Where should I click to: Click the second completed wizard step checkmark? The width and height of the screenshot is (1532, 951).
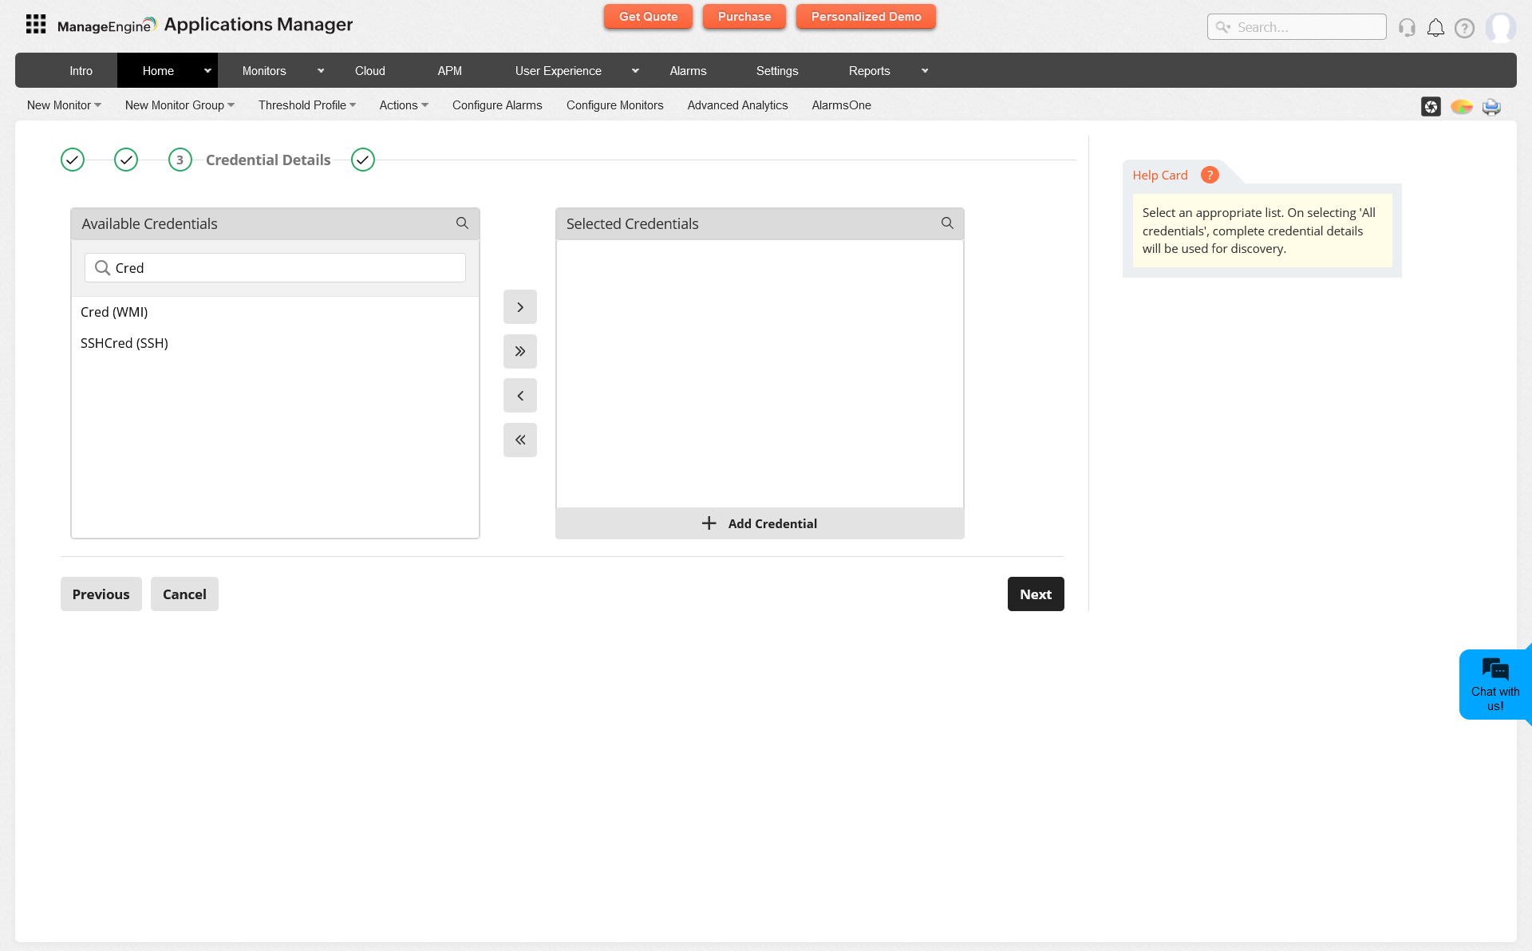coord(126,160)
